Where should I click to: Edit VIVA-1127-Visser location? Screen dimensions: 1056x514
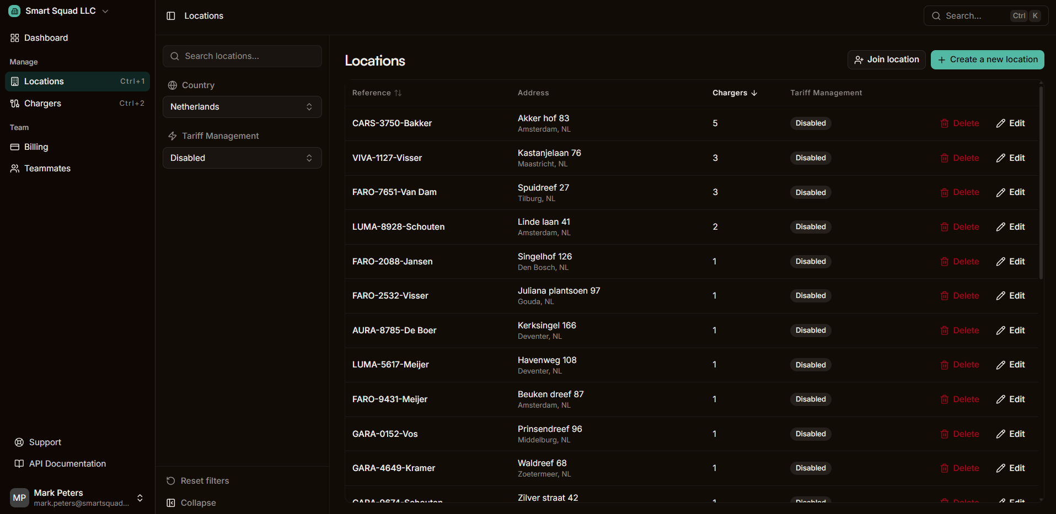[x=1010, y=158]
